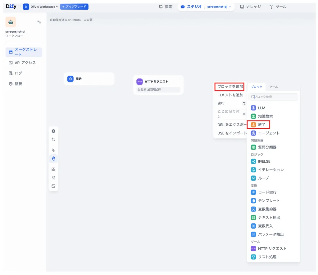Expand the screenshot-pj app switcher dropdown
Viewport: 318px width, 275px height.
point(219,7)
